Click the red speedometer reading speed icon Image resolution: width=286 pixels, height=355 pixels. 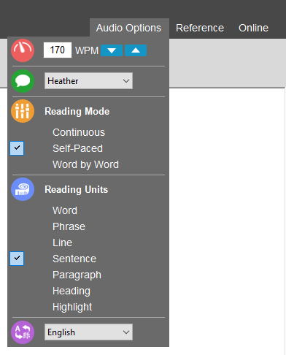pos(23,50)
